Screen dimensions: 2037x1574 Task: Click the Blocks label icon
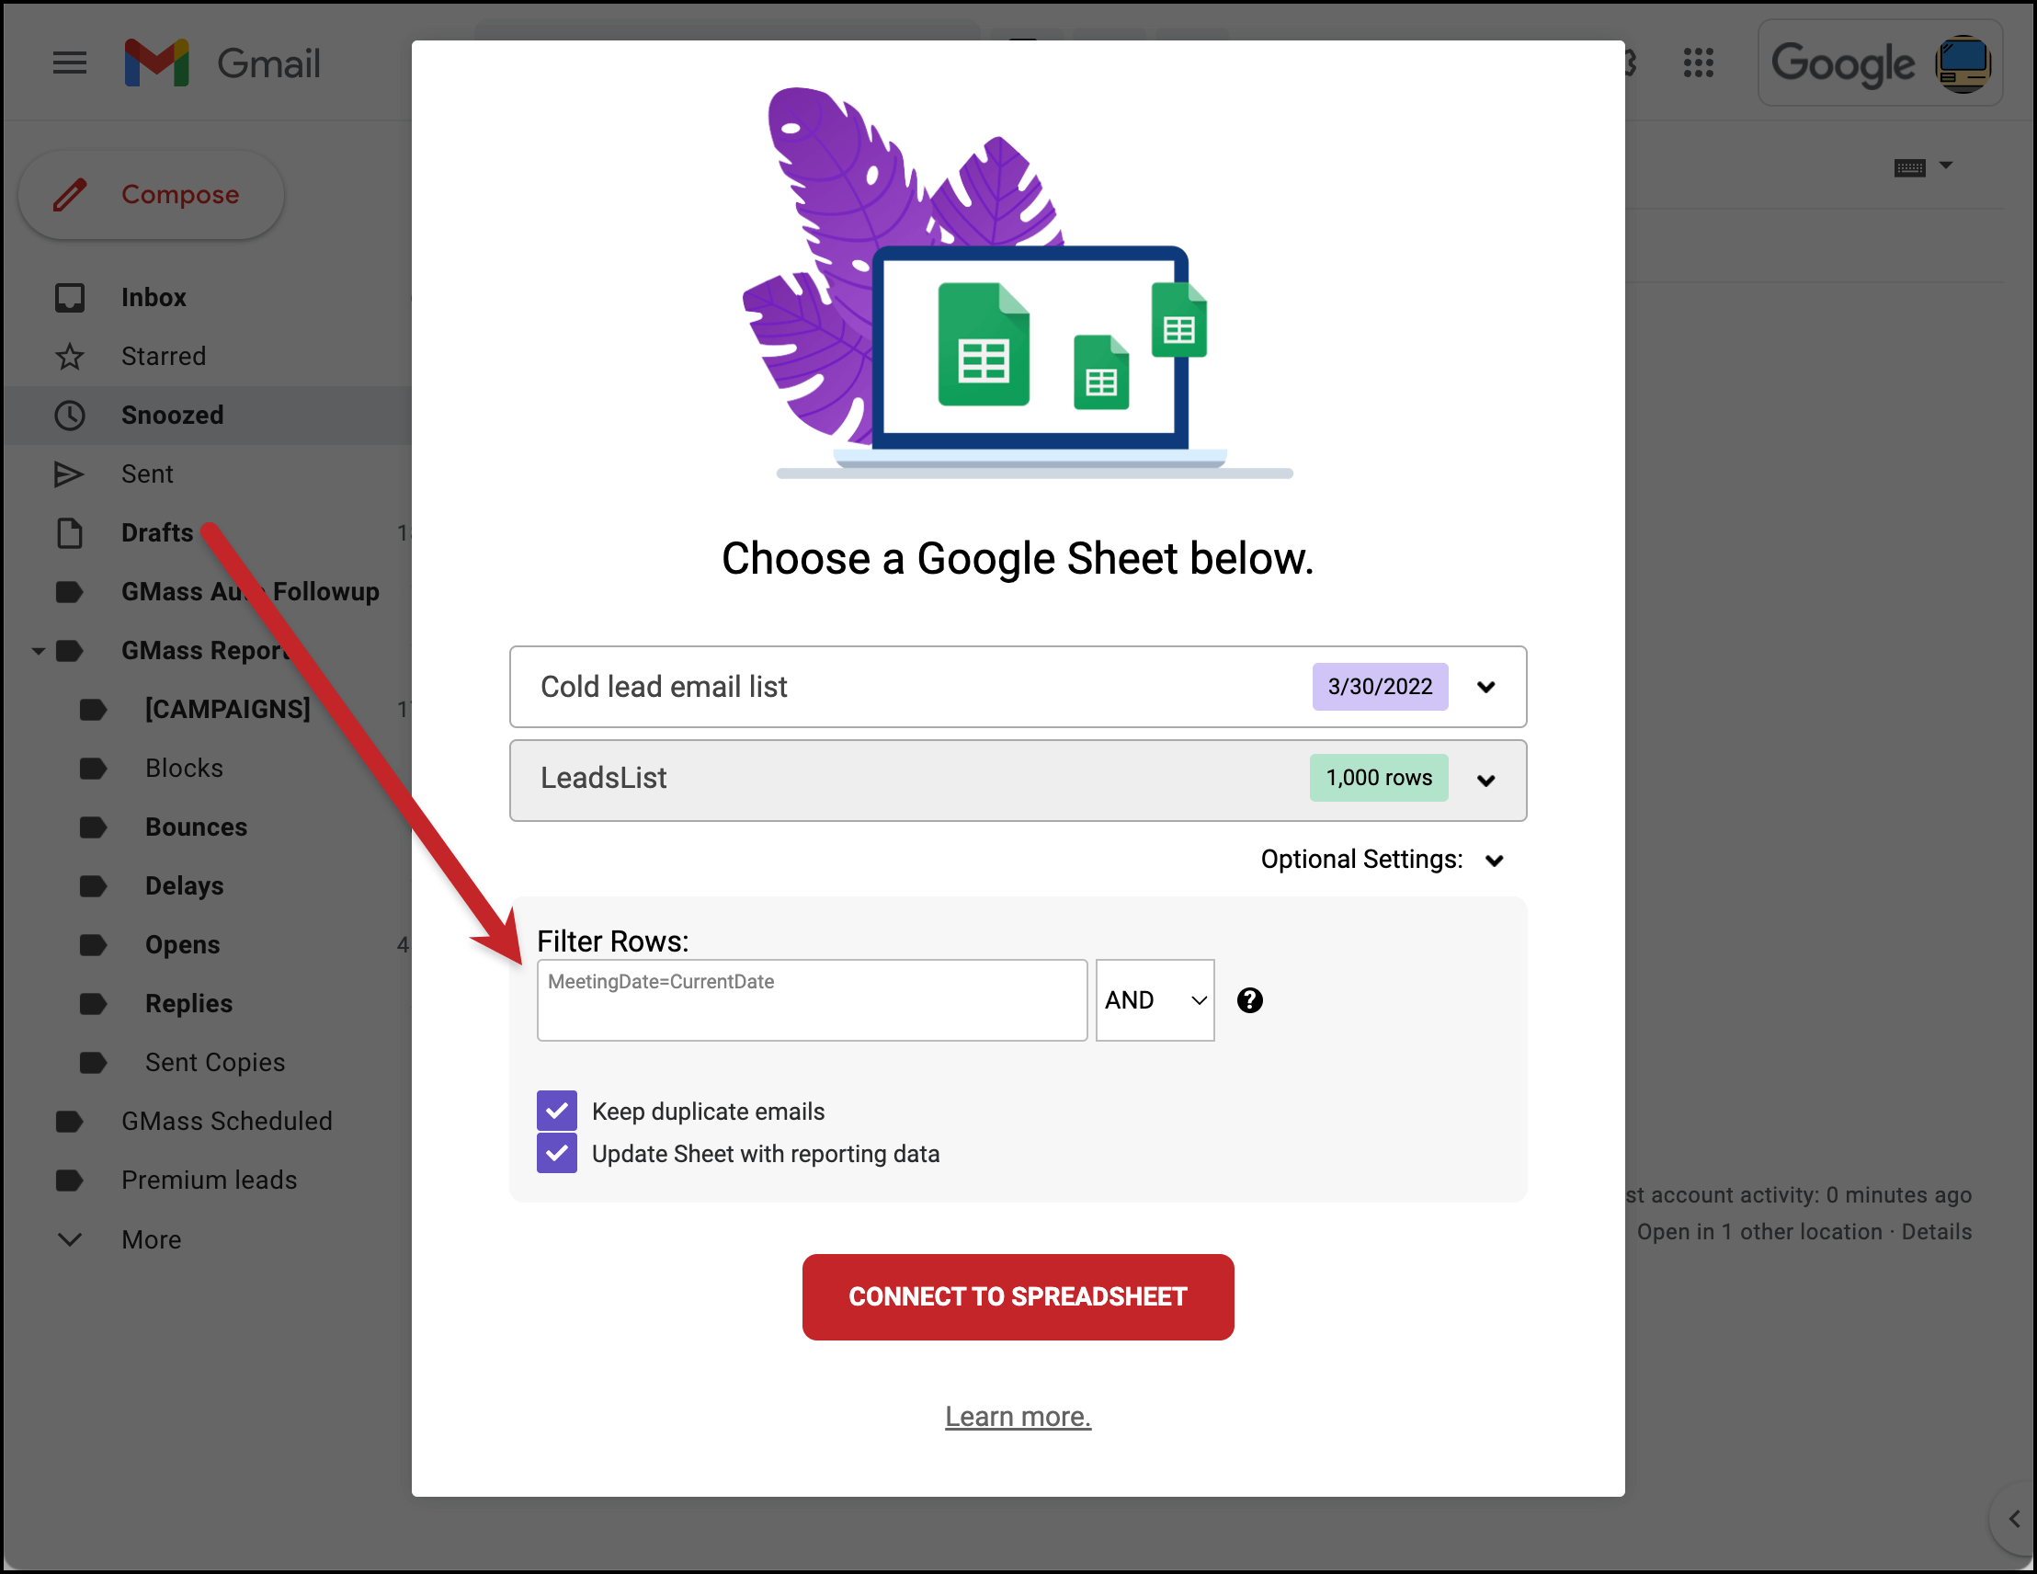click(x=93, y=768)
